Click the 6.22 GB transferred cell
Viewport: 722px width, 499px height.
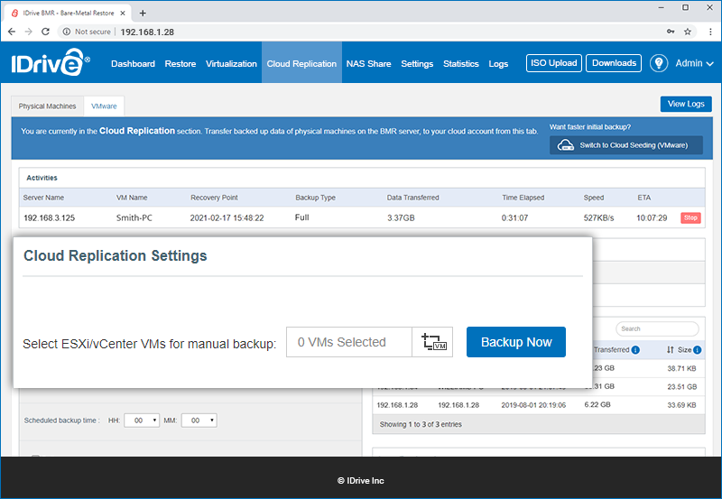click(597, 404)
